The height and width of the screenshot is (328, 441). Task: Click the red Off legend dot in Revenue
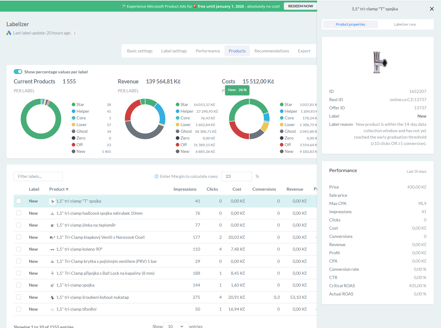click(178, 145)
